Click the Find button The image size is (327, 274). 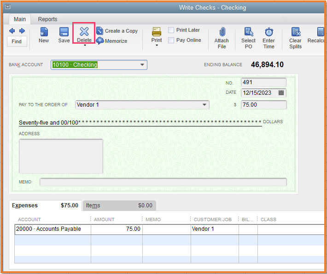pyautogui.click(x=17, y=41)
